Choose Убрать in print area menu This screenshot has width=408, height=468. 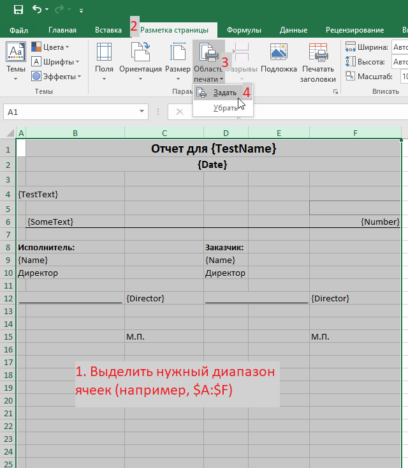[223, 108]
